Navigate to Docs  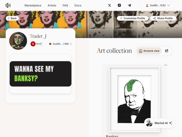pos(78,5)
